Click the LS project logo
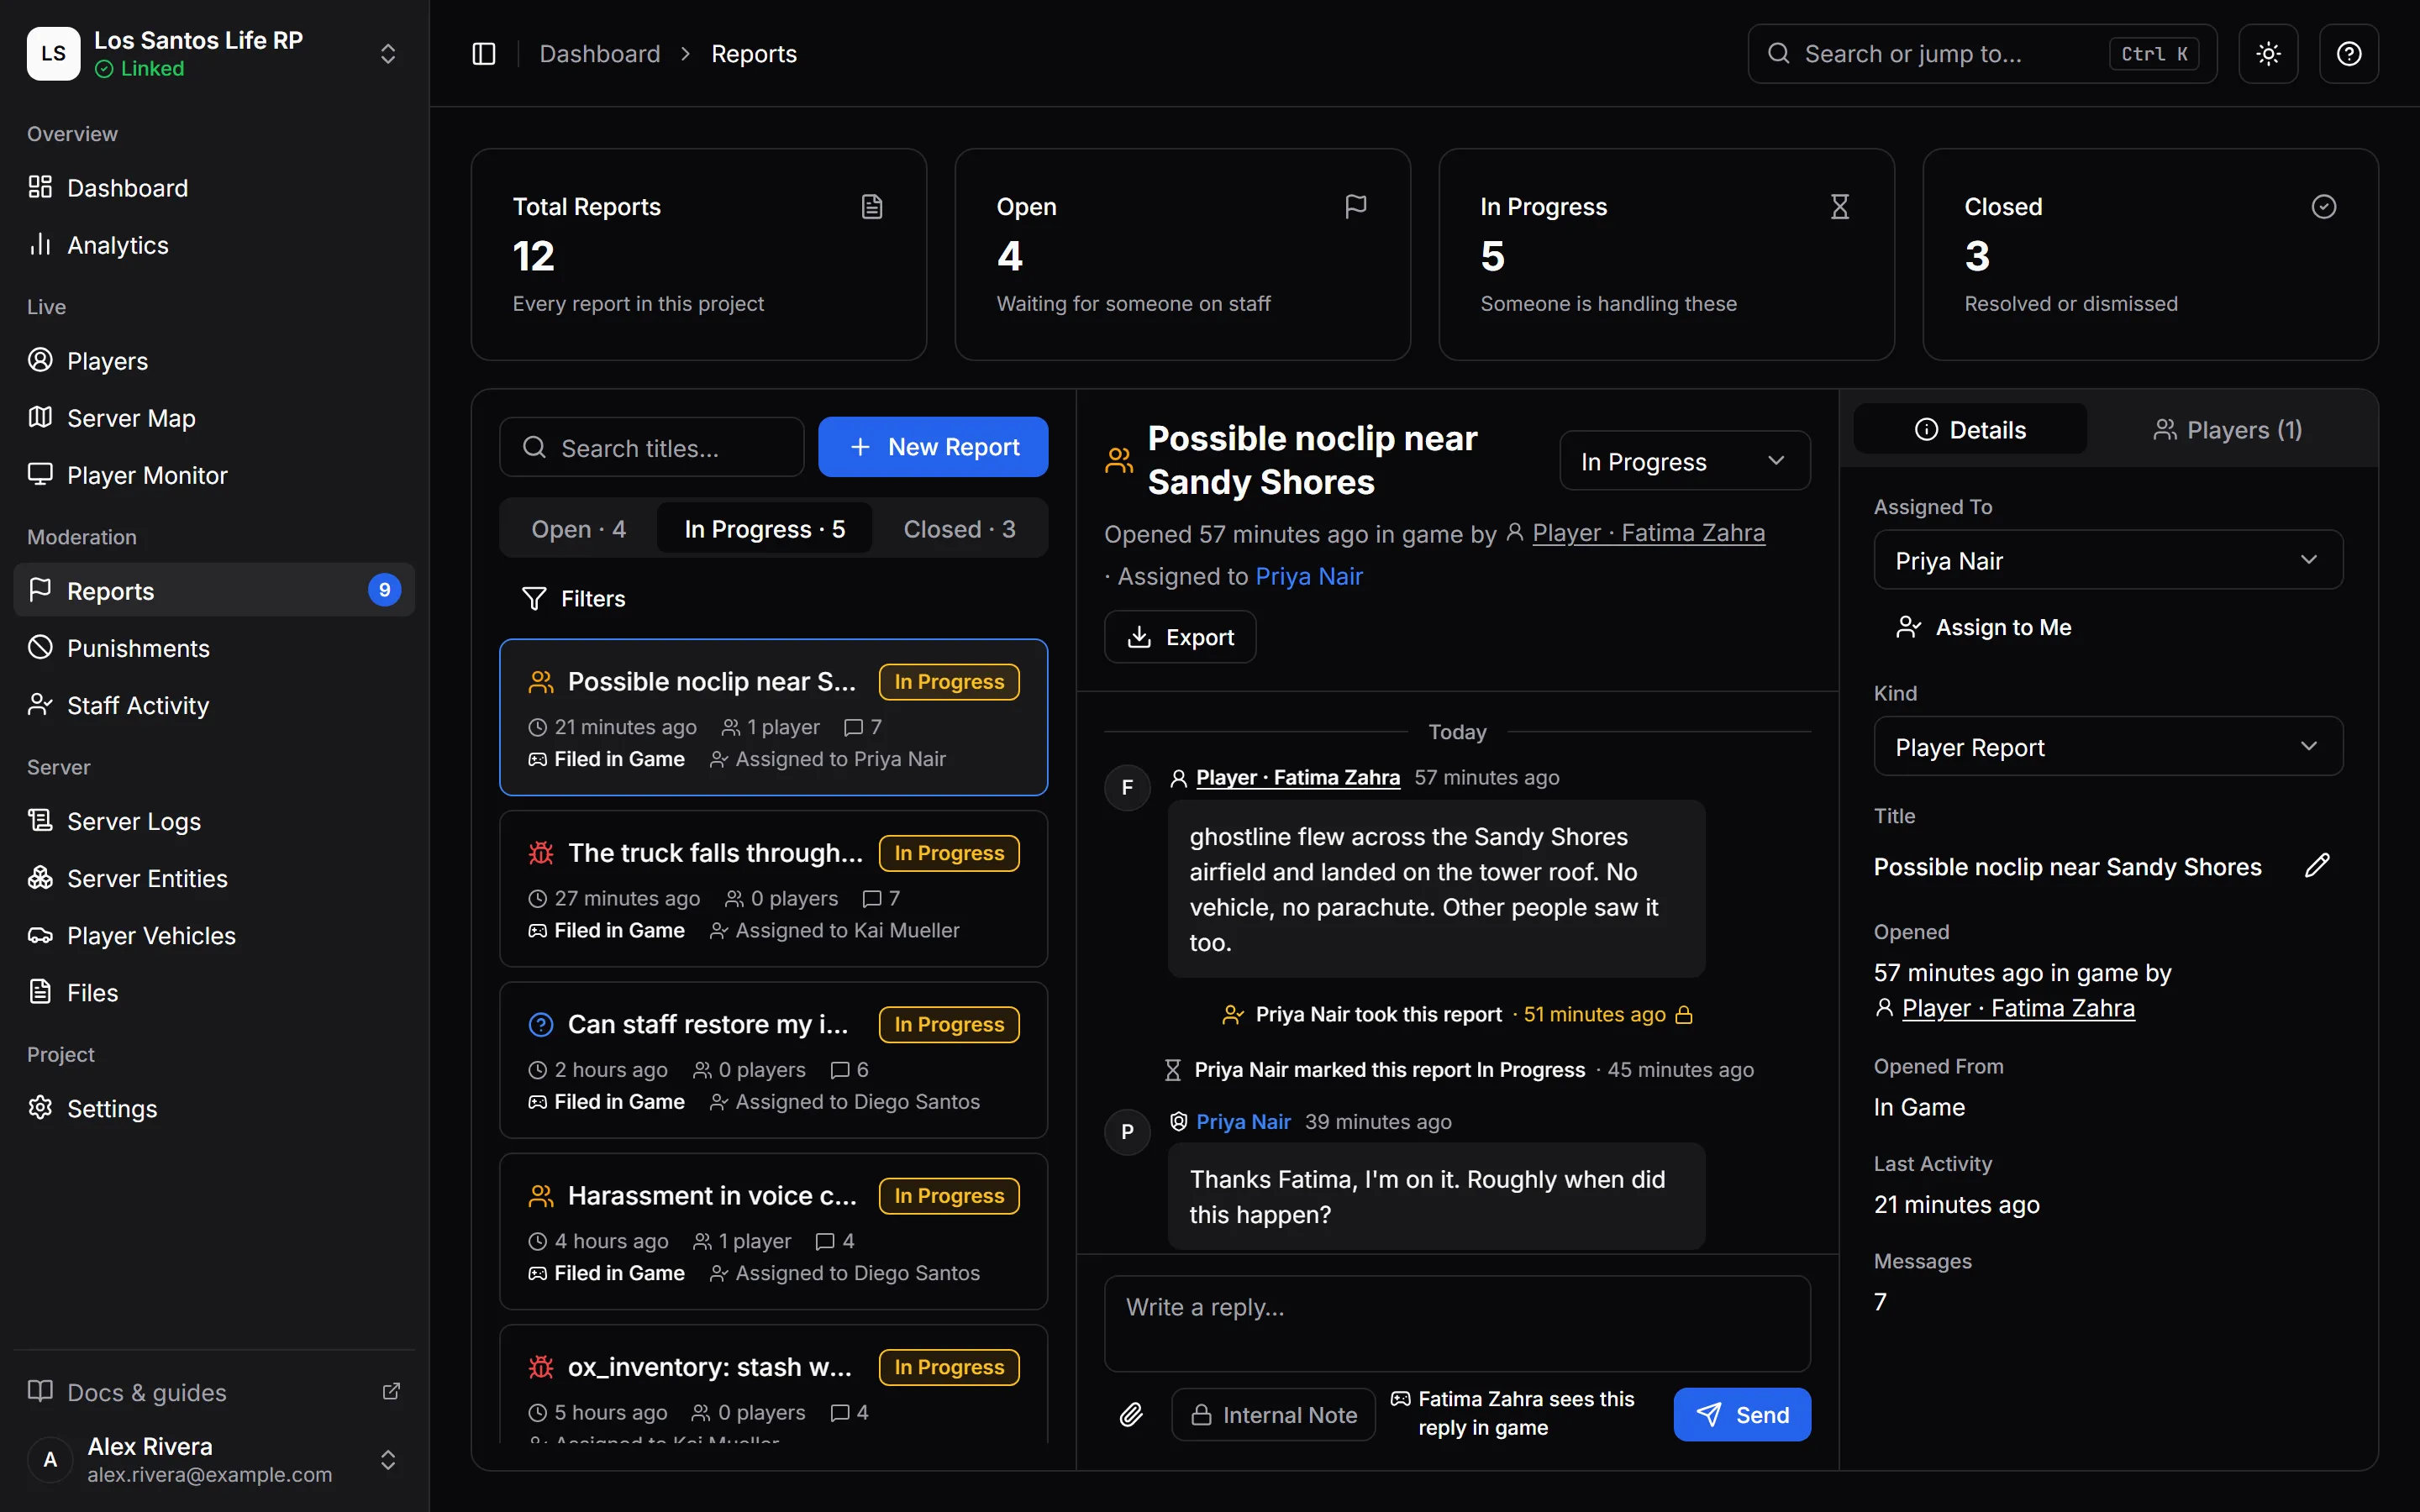Image resolution: width=2420 pixels, height=1512 pixels. (x=53, y=54)
